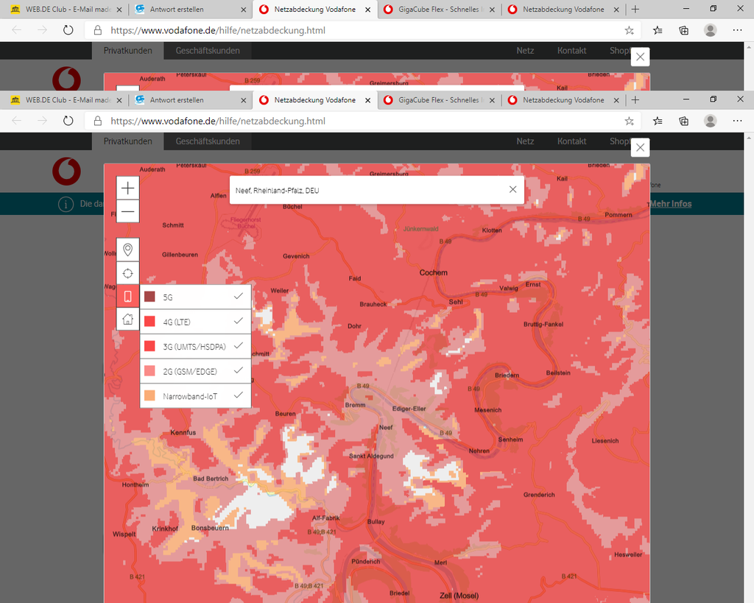The width and height of the screenshot is (754, 603).
Task: Open Collections in upper window toolbar
Action: (684, 30)
